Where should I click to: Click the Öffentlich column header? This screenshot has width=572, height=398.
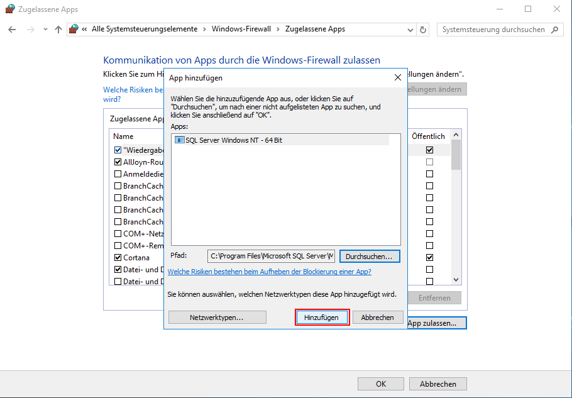428,136
